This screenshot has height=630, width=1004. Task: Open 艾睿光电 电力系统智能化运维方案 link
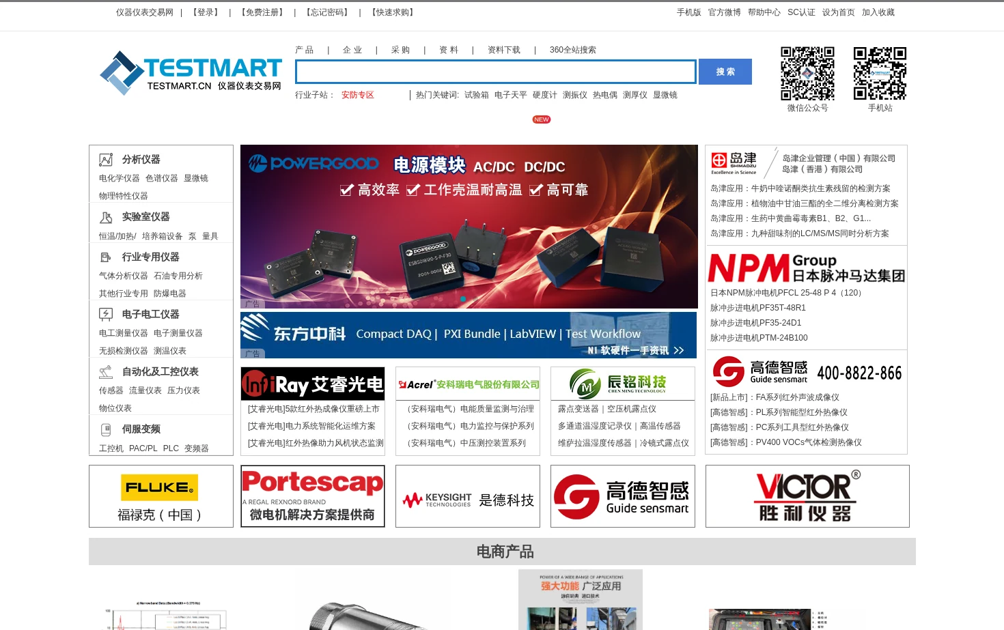311,426
